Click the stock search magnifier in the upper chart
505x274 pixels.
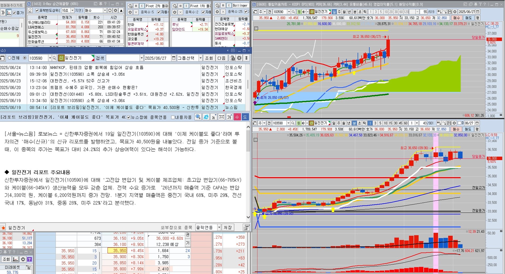(x=293, y=12)
